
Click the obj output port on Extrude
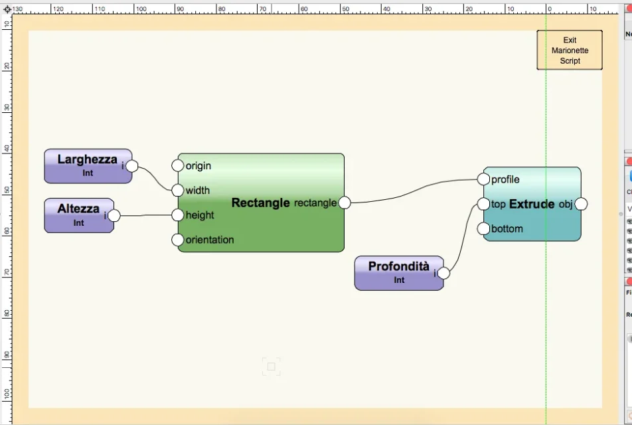click(581, 204)
